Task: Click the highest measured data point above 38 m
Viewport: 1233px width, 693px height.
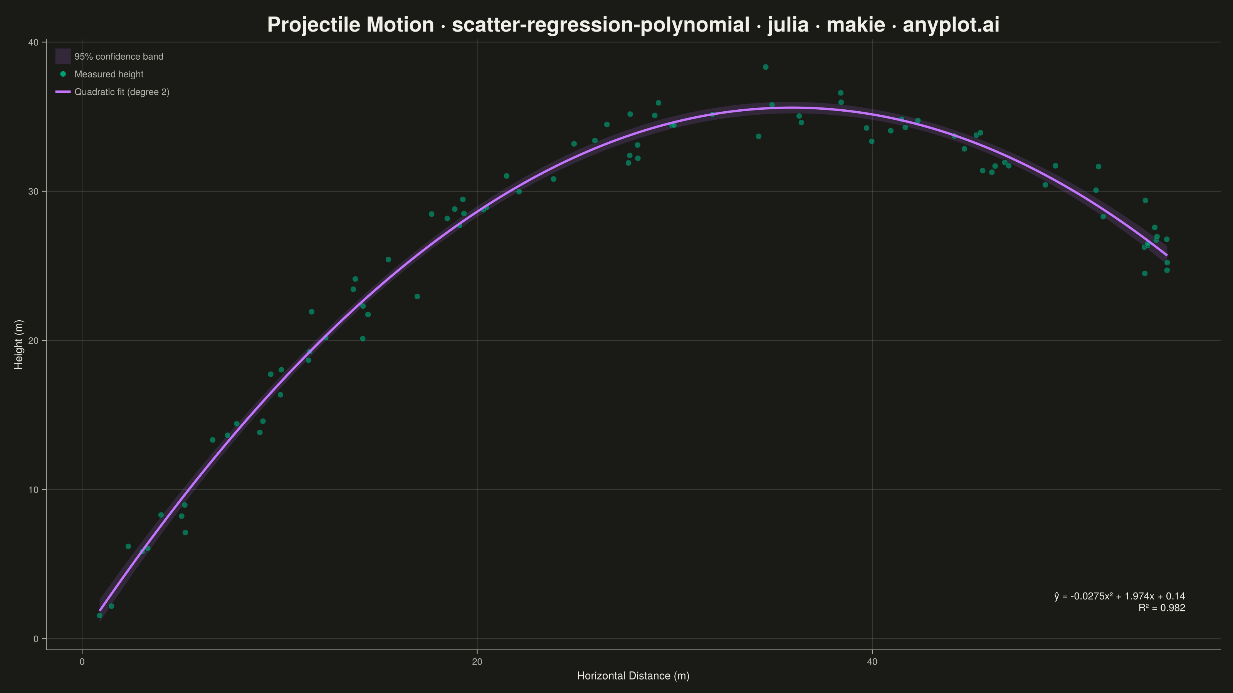Action: (765, 67)
